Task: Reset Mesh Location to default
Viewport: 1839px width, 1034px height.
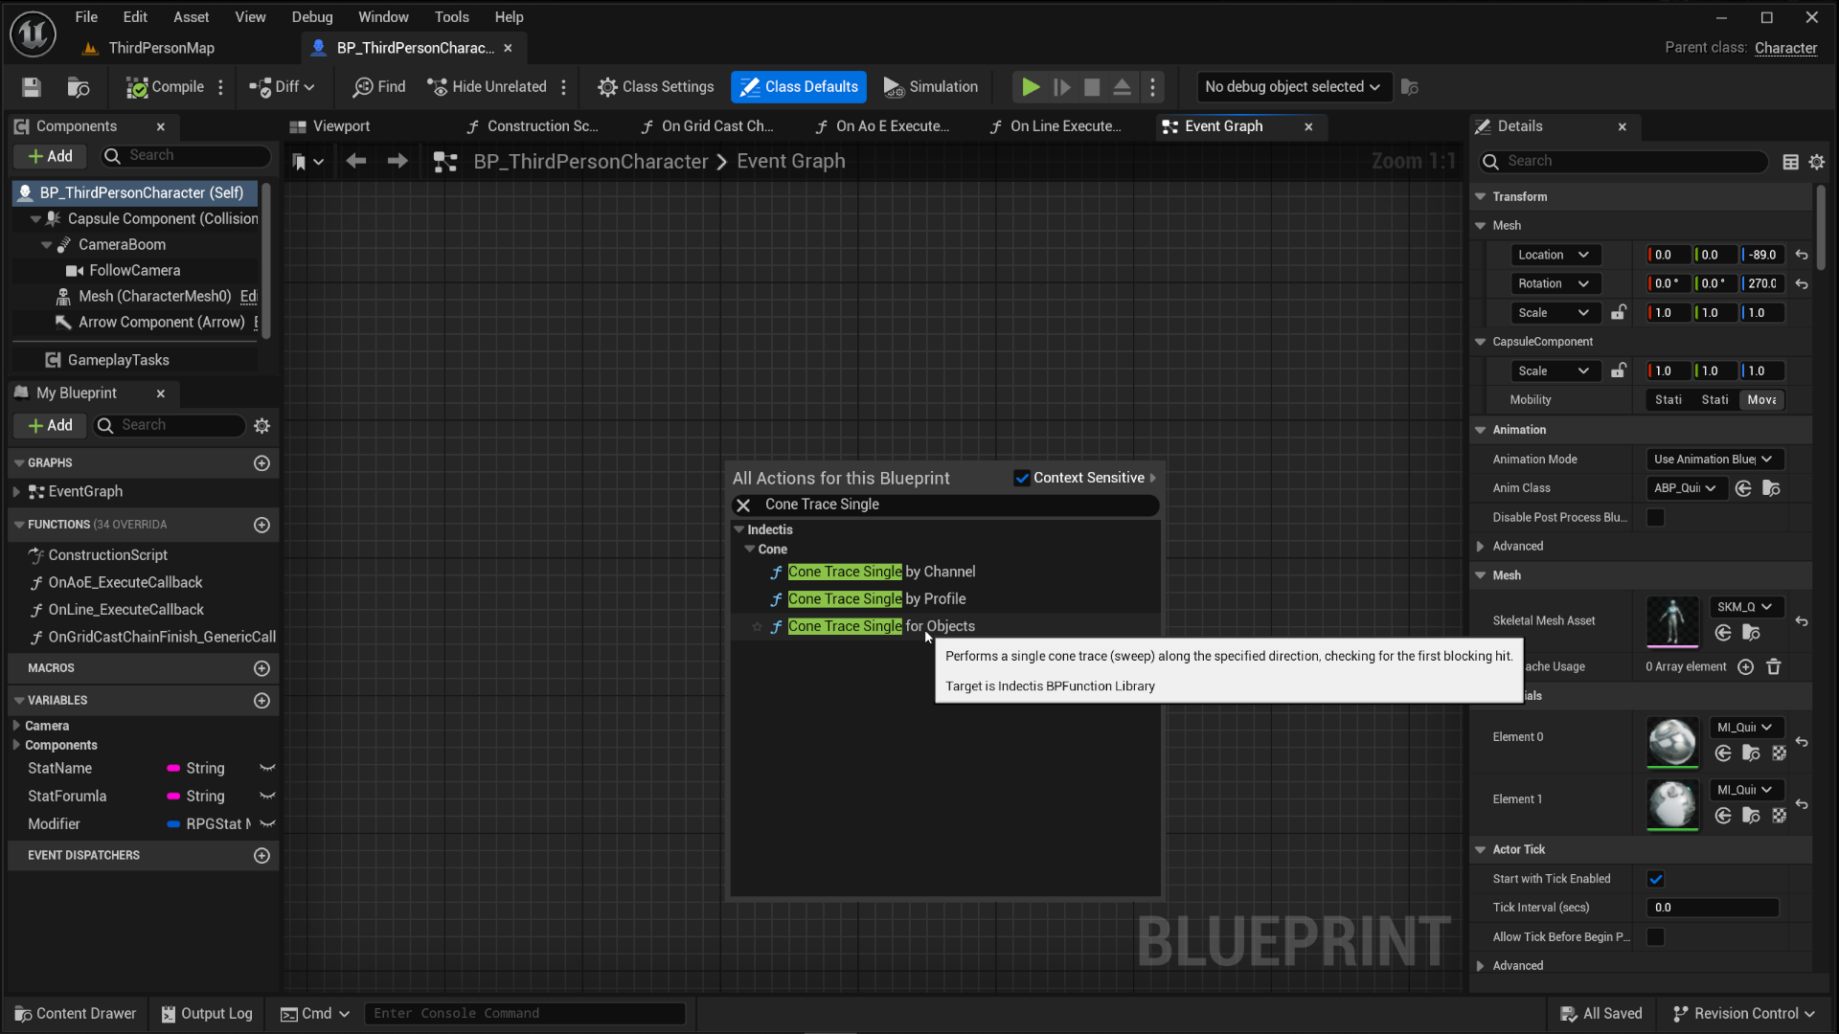Action: pos(1802,255)
